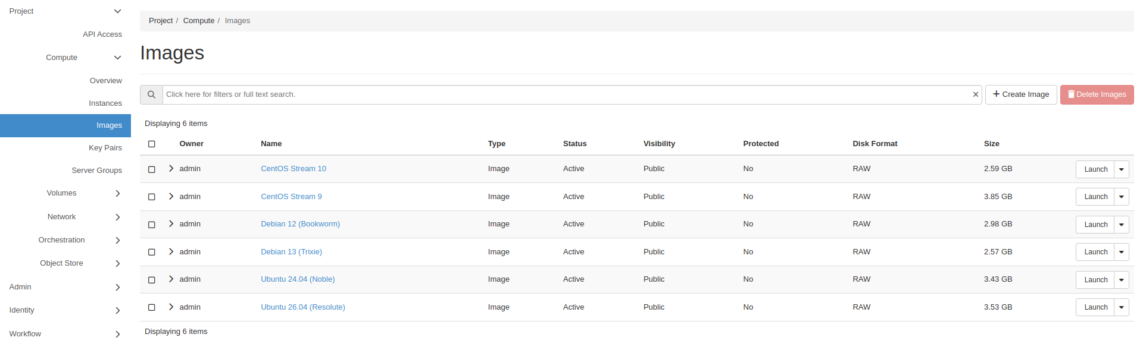Launch the Ubuntu 26.04 (Resolute) image
This screenshot has width=1143, height=353.
click(1095, 307)
